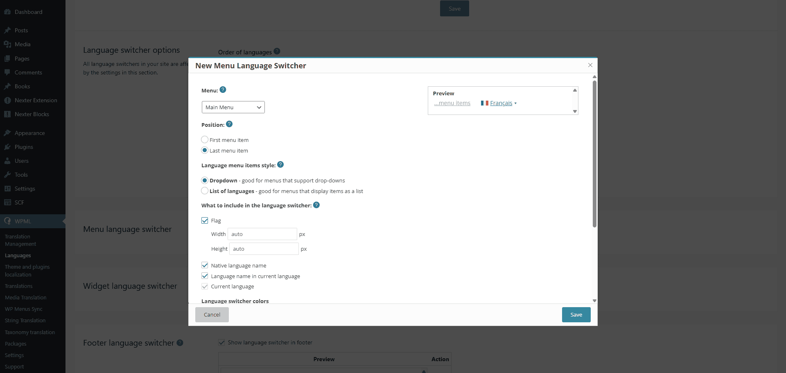Open Nexter Blocks from the sidebar icon
Screen dimensions: 786x373
(7, 114)
